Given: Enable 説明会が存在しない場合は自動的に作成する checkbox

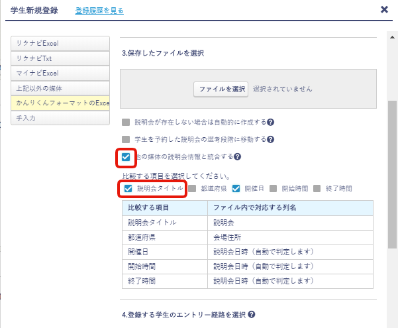Looking at the screenshot, I should click(126, 123).
